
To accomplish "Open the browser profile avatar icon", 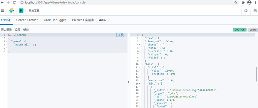I will pos(249,2).
